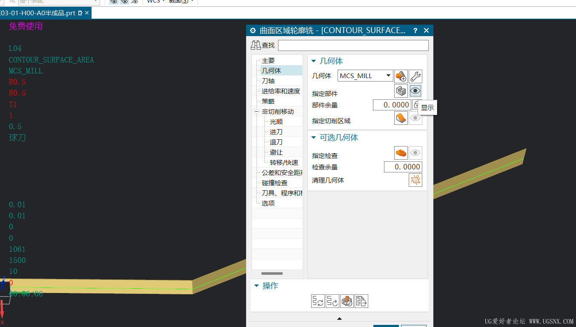Screen dimensions: 576x327
Task: Open the 退刀 sub-item
Action: tap(276, 142)
